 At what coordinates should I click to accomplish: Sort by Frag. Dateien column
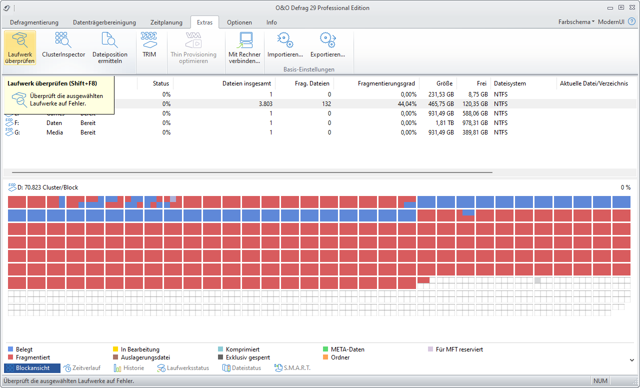click(304, 83)
